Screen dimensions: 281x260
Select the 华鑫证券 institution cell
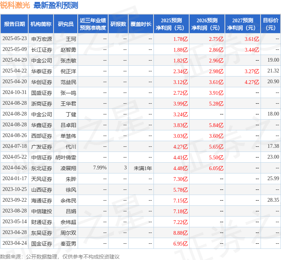(42, 125)
